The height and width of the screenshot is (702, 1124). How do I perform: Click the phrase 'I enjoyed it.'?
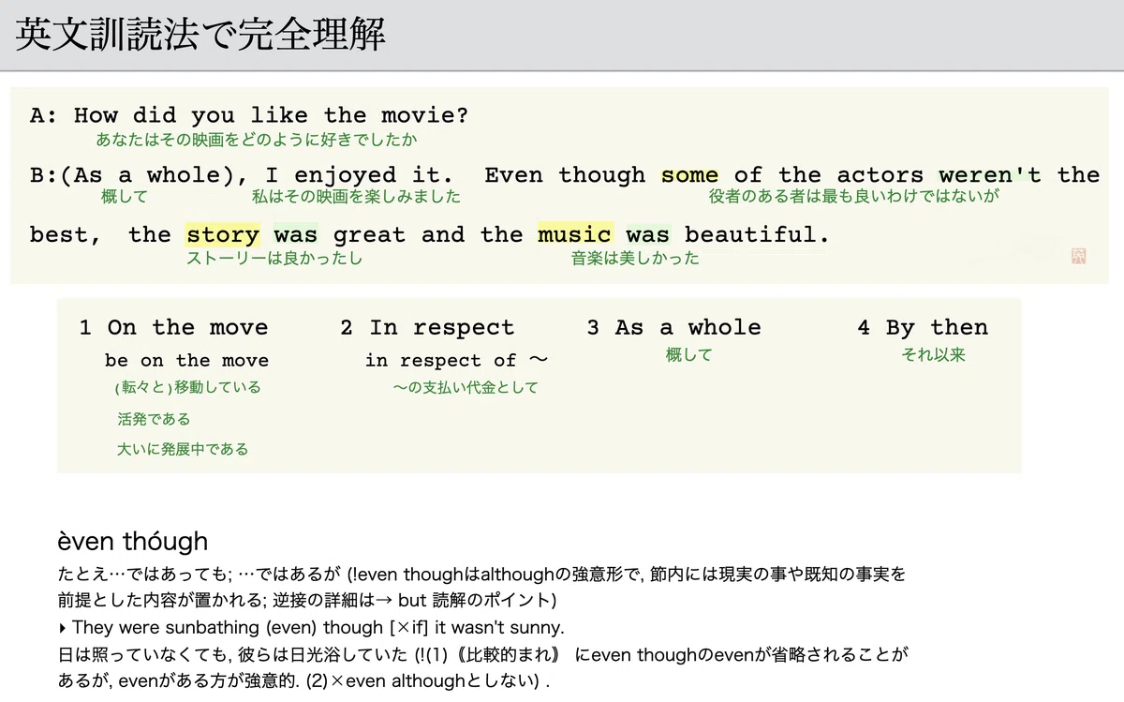tap(360, 174)
